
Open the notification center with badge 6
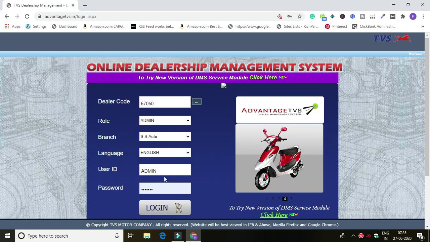tap(420, 236)
